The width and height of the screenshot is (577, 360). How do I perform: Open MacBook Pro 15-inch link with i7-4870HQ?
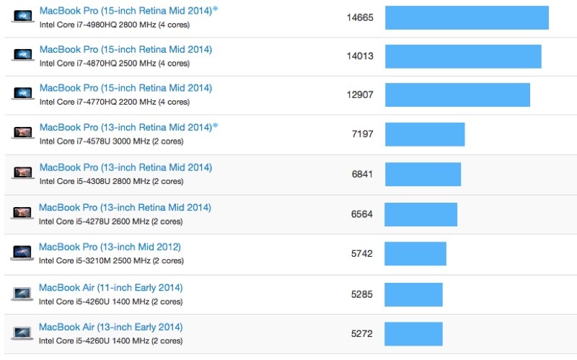coord(125,49)
